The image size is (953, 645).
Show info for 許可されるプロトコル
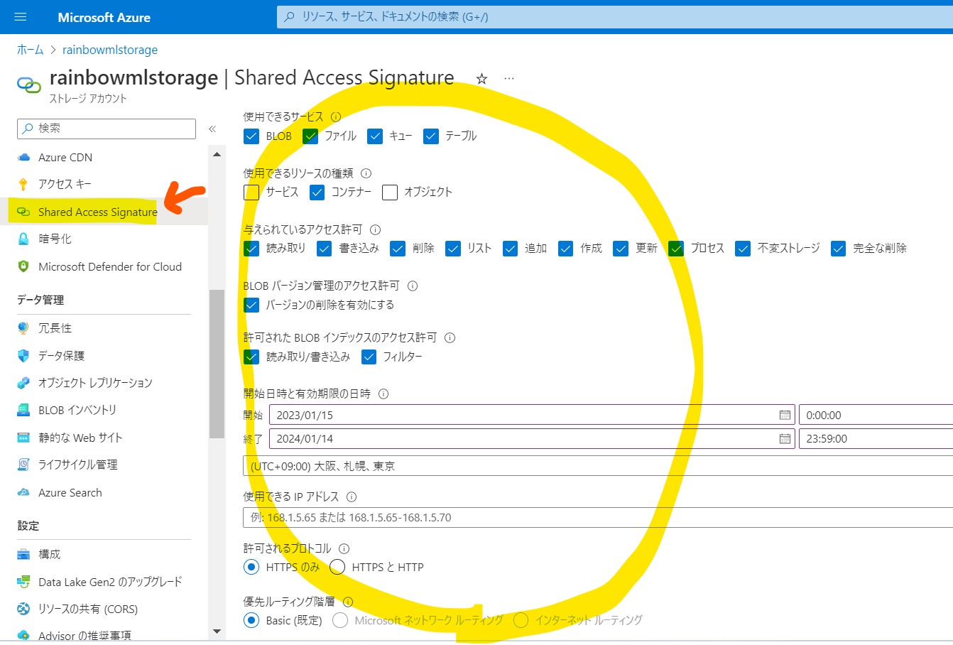tap(344, 548)
